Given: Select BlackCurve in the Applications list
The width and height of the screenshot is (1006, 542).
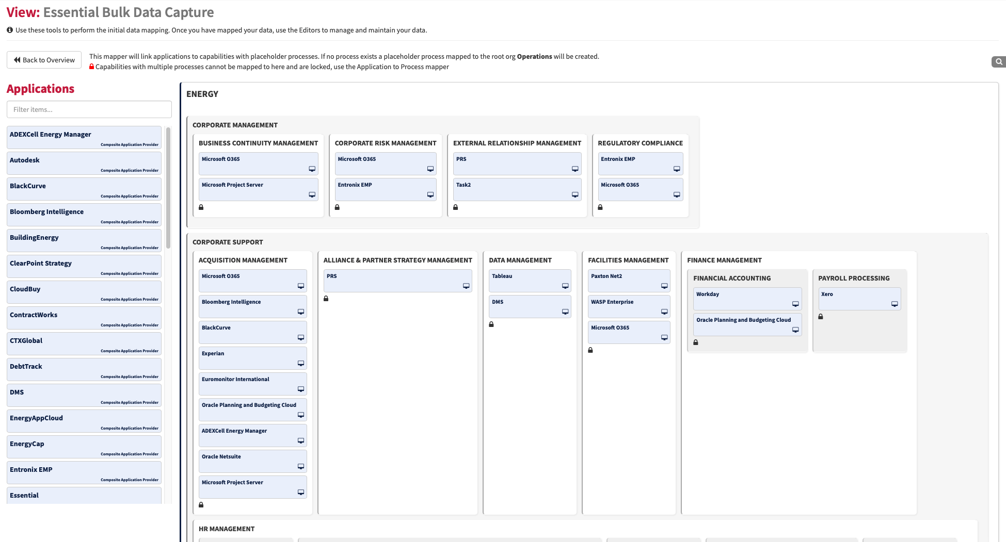Looking at the screenshot, I should click(x=84, y=189).
